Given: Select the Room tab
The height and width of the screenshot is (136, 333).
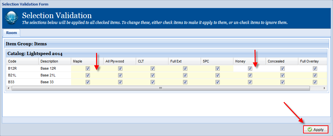Looking at the screenshot, I should pyautogui.click(x=11, y=33).
